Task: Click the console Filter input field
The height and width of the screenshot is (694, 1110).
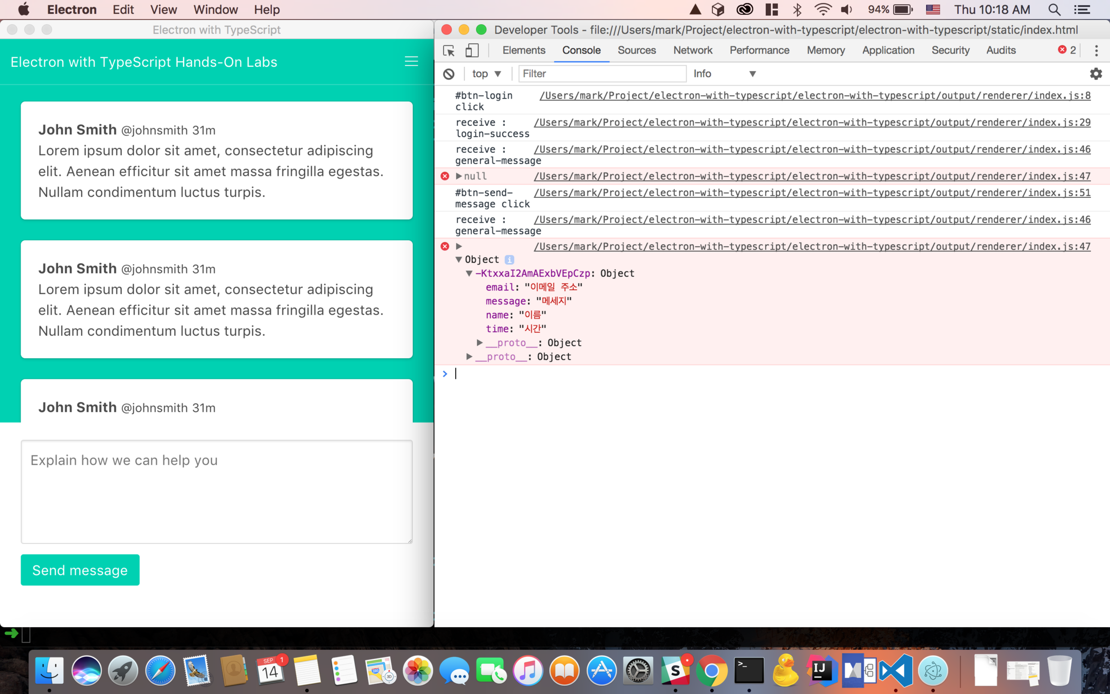Action: point(601,74)
